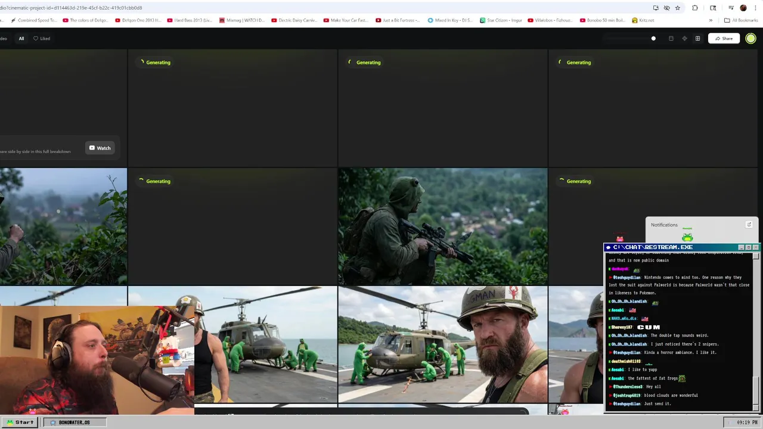Viewport: 763px width, 429px height.
Task: Open the browser Extensions puzzle icon
Action: tap(694, 8)
